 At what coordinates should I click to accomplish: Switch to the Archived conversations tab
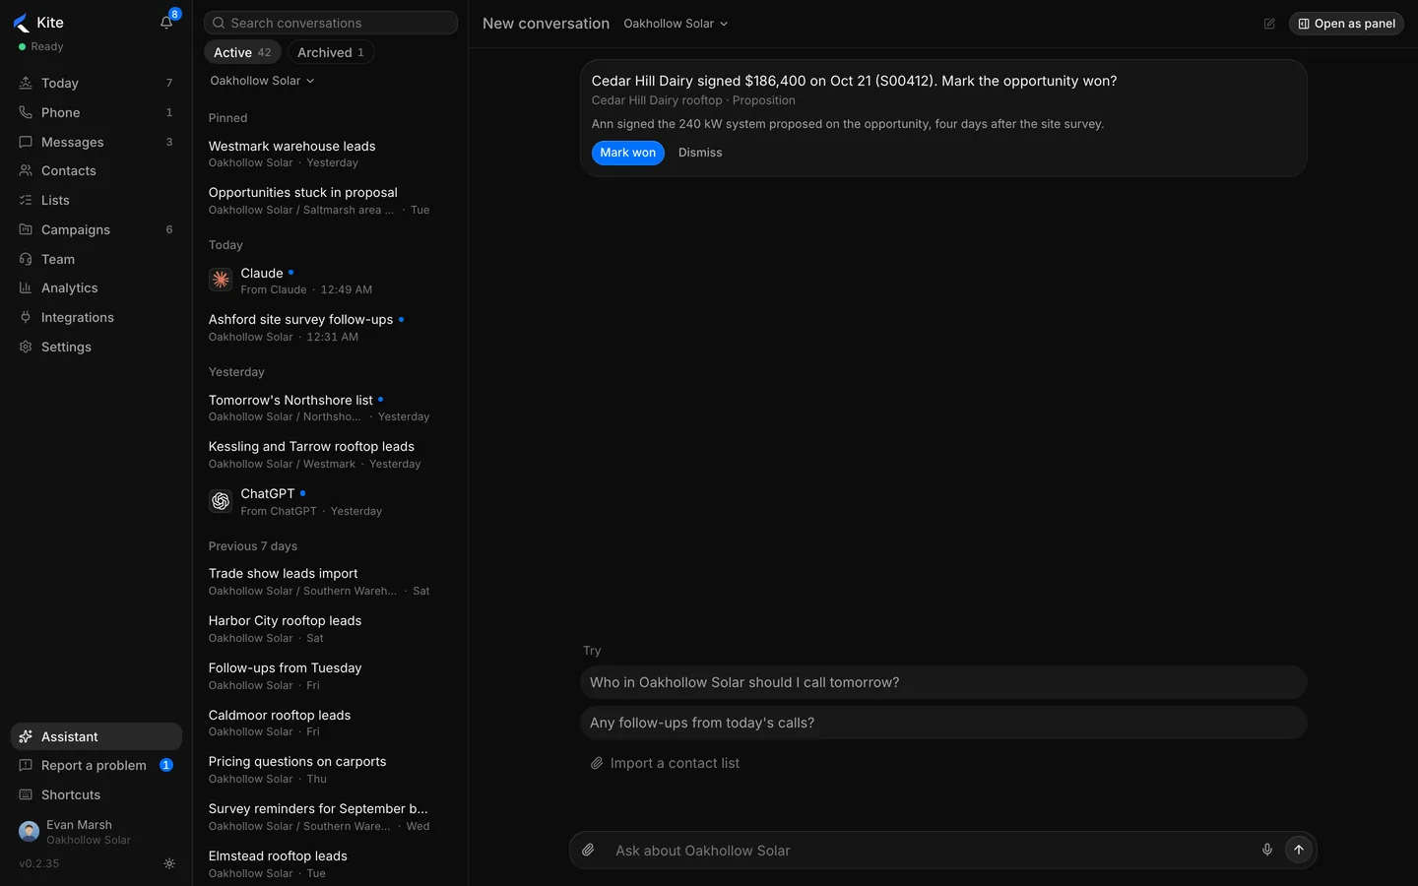click(x=331, y=52)
